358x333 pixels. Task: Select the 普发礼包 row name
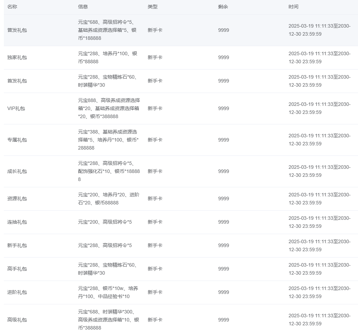point(17,30)
